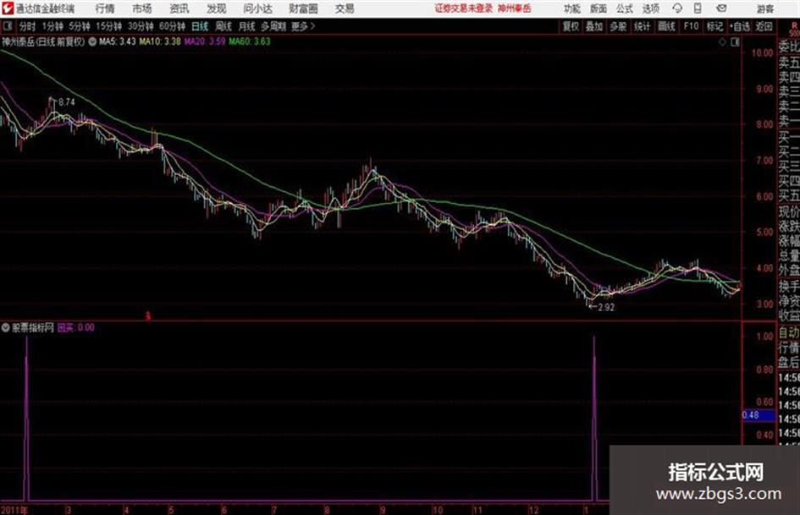Click the MA60: 3.63 indicator value
This screenshot has height=515, width=800.
click(250, 41)
